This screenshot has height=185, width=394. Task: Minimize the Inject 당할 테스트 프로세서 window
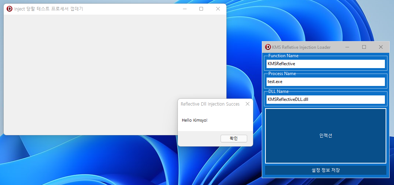[185, 9]
